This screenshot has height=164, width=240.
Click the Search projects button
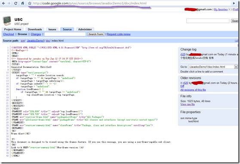(235, 21)
